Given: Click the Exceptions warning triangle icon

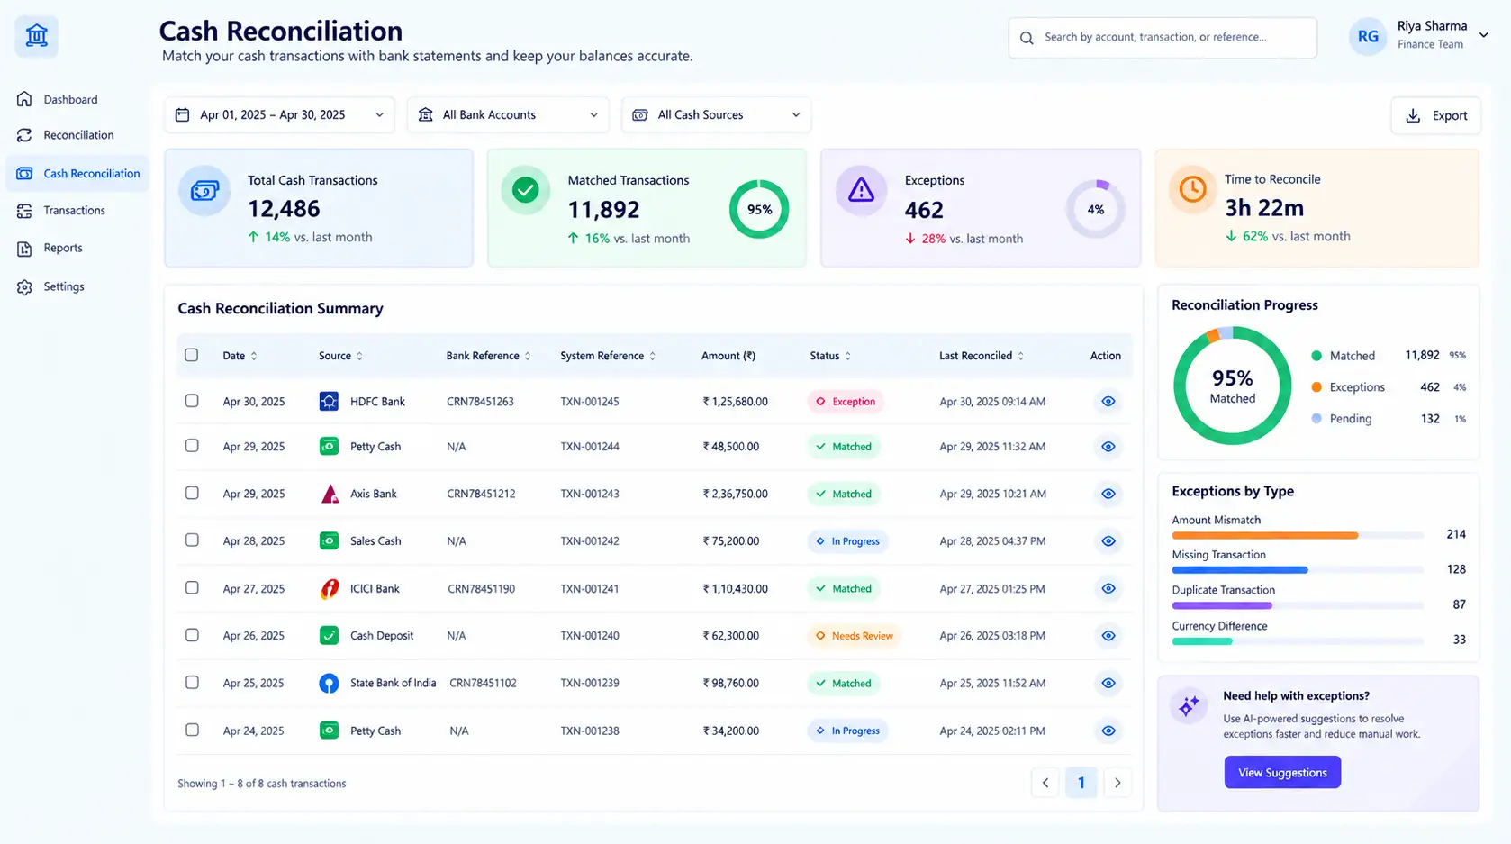Looking at the screenshot, I should (861, 190).
